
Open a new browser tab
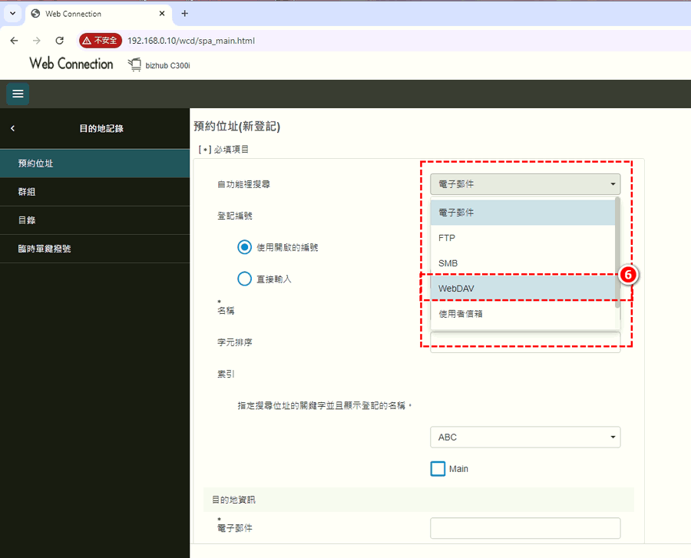coord(184,13)
